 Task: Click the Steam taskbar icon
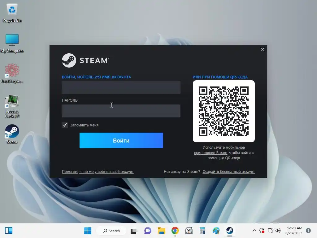pos(229,231)
